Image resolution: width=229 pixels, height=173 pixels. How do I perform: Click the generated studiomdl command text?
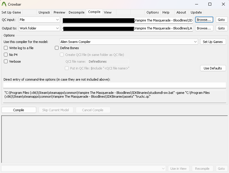(x=114, y=97)
